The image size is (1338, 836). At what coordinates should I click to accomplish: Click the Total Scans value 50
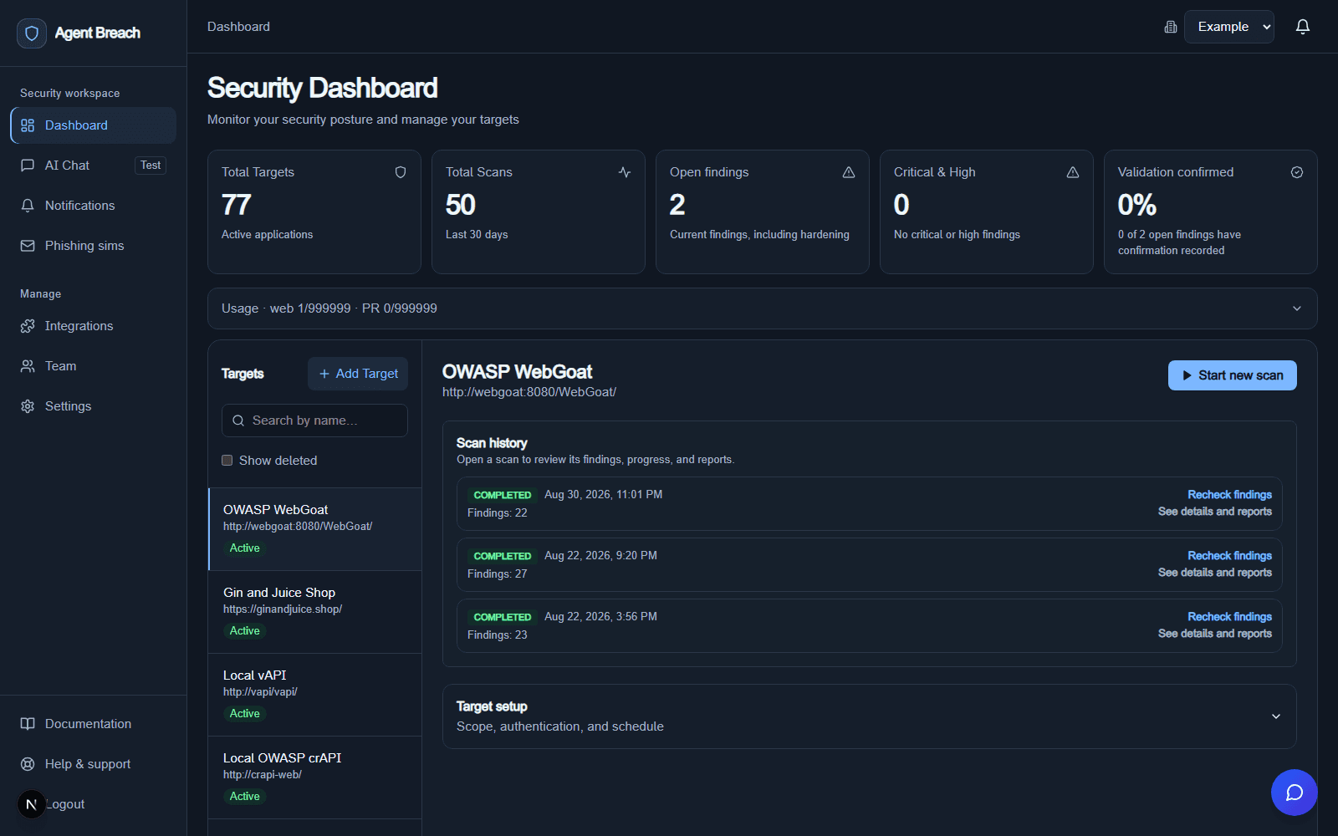click(x=461, y=205)
